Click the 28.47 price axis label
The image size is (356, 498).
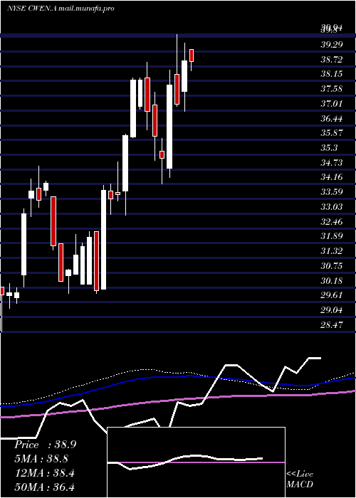332,325
